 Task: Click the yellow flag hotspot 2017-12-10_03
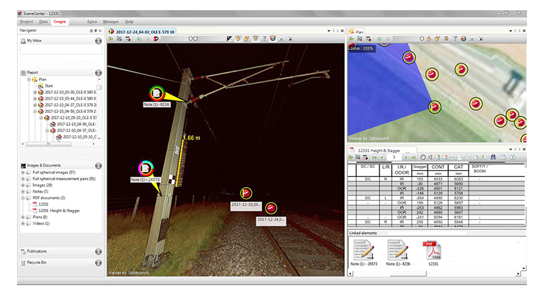(x=245, y=193)
